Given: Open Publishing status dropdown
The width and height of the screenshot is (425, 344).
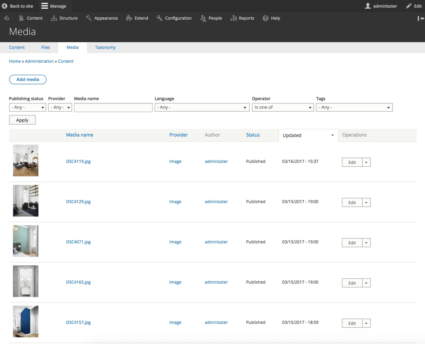Looking at the screenshot, I should tap(28, 107).
